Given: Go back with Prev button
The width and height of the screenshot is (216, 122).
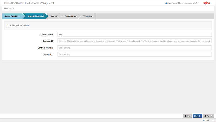Looking at the screenshot, I should tap(187, 116).
